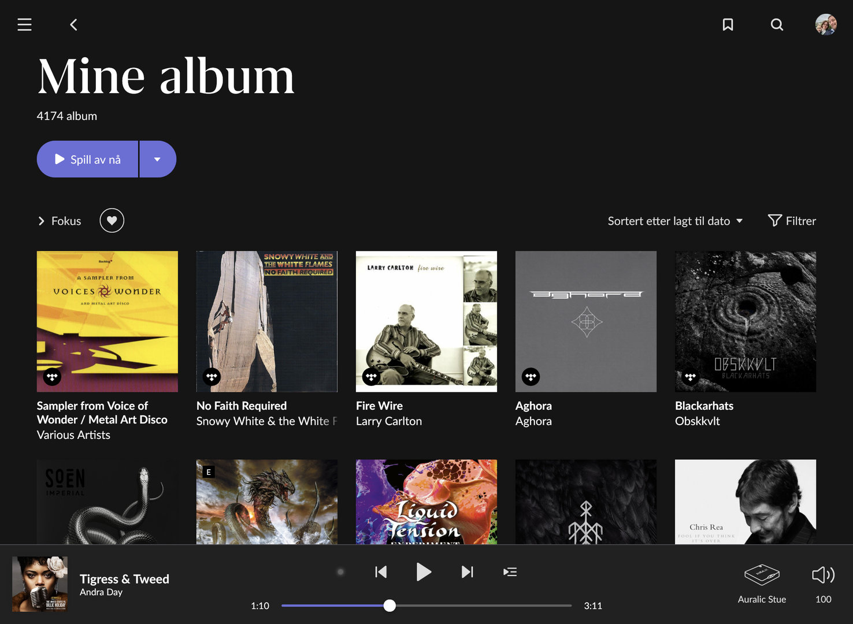Open artist Snowy White & the White Flames
Screen dimensions: 853x624
[x=266, y=421]
